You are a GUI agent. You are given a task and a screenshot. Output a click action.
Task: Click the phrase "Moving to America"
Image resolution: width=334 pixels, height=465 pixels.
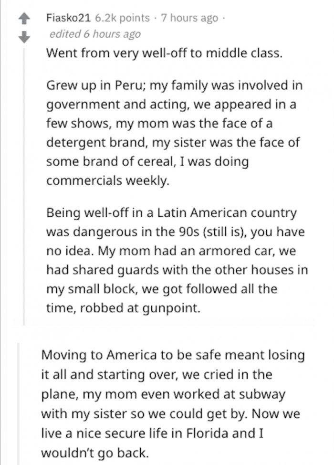(x=99, y=355)
